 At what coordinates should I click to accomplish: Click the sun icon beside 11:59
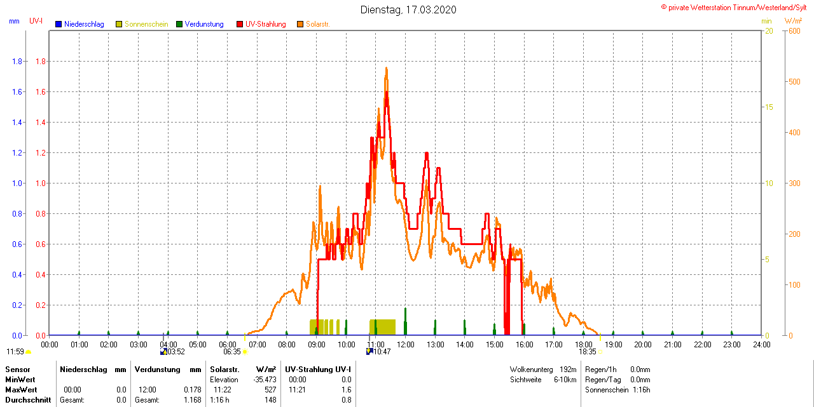[28, 352]
